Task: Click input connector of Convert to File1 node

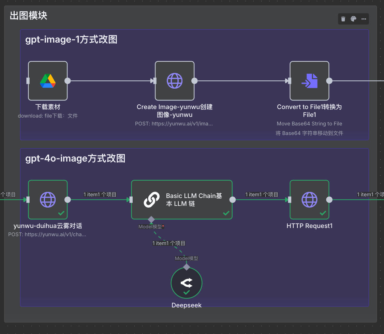Action: pos(290,81)
